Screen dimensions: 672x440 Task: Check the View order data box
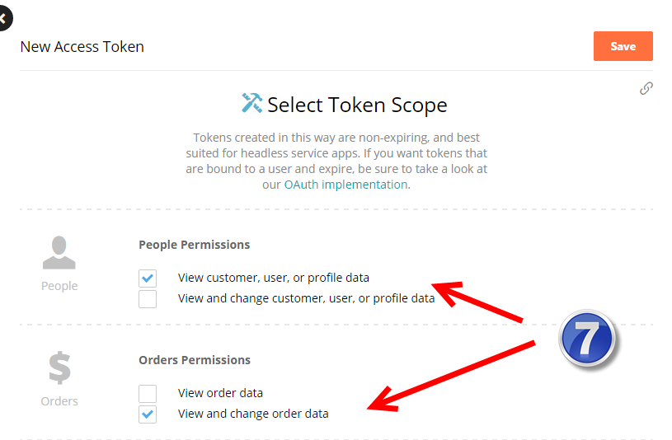point(148,393)
